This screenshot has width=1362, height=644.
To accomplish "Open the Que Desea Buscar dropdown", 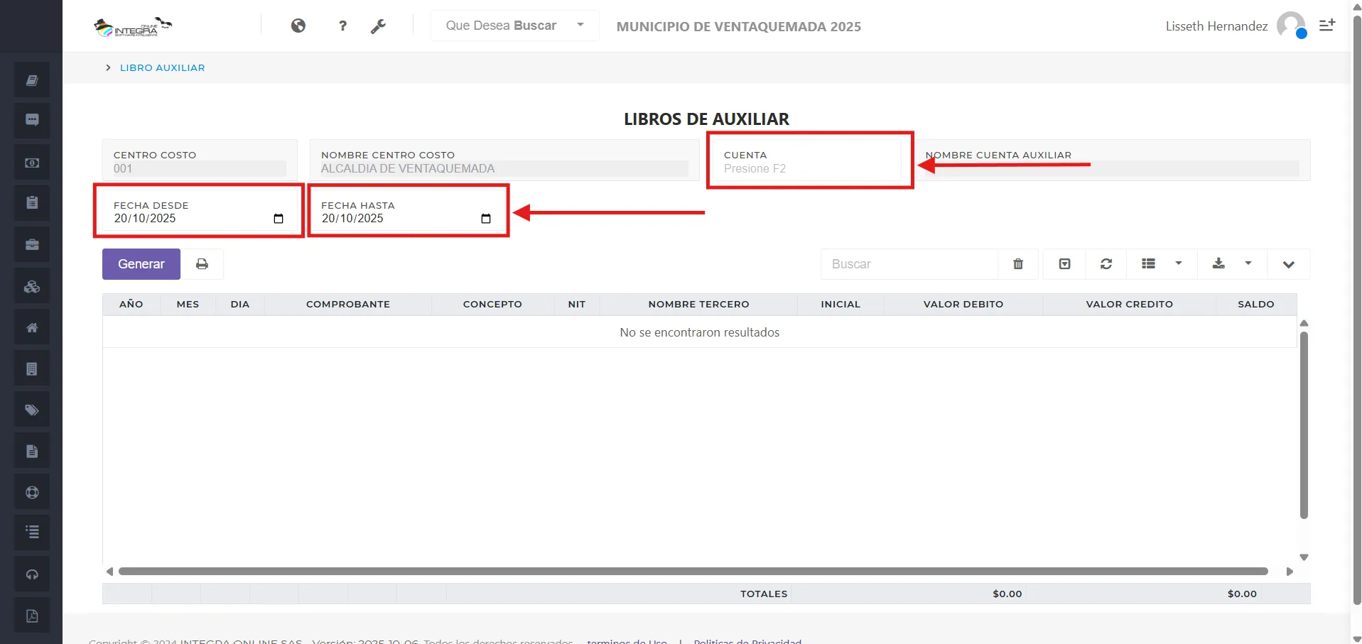I will [x=514, y=26].
